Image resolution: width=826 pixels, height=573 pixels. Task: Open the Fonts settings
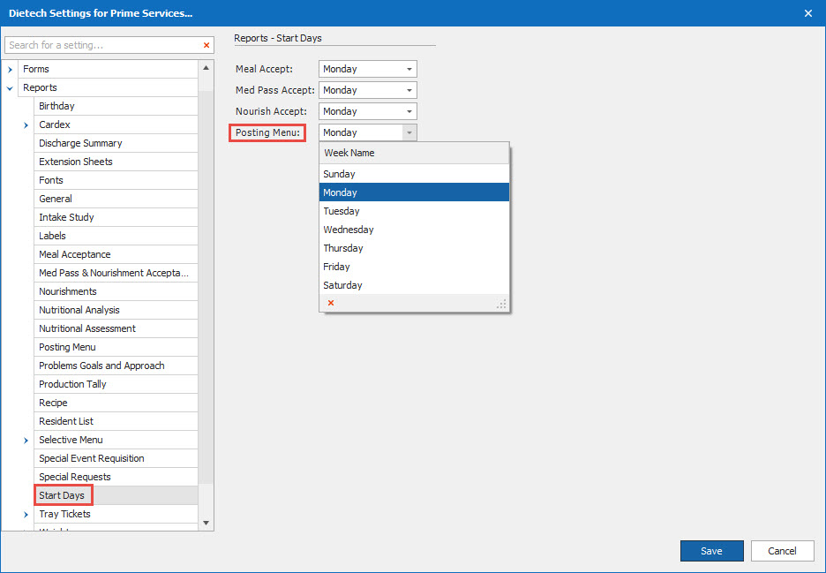(x=116, y=180)
